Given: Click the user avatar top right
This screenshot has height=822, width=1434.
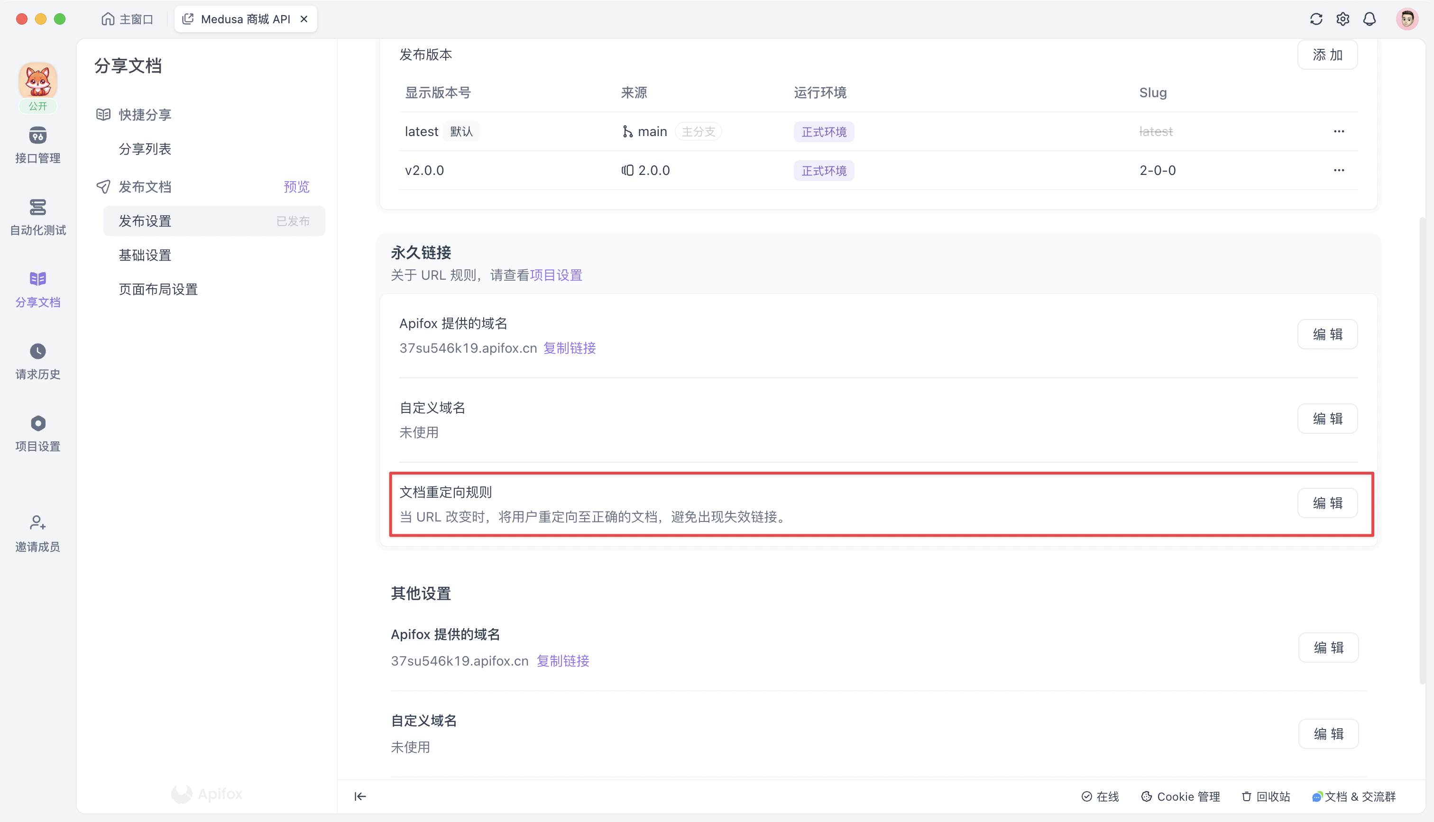Looking at the screenshot, I should pyautogui.click(x=1407, y=18).
